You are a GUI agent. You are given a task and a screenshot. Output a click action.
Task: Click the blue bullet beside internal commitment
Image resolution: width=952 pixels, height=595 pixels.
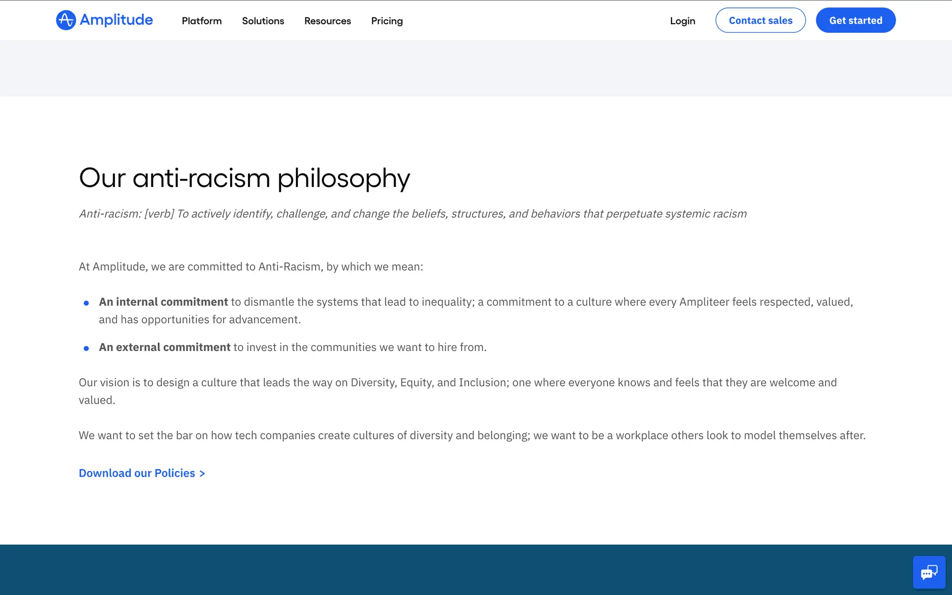86,303
